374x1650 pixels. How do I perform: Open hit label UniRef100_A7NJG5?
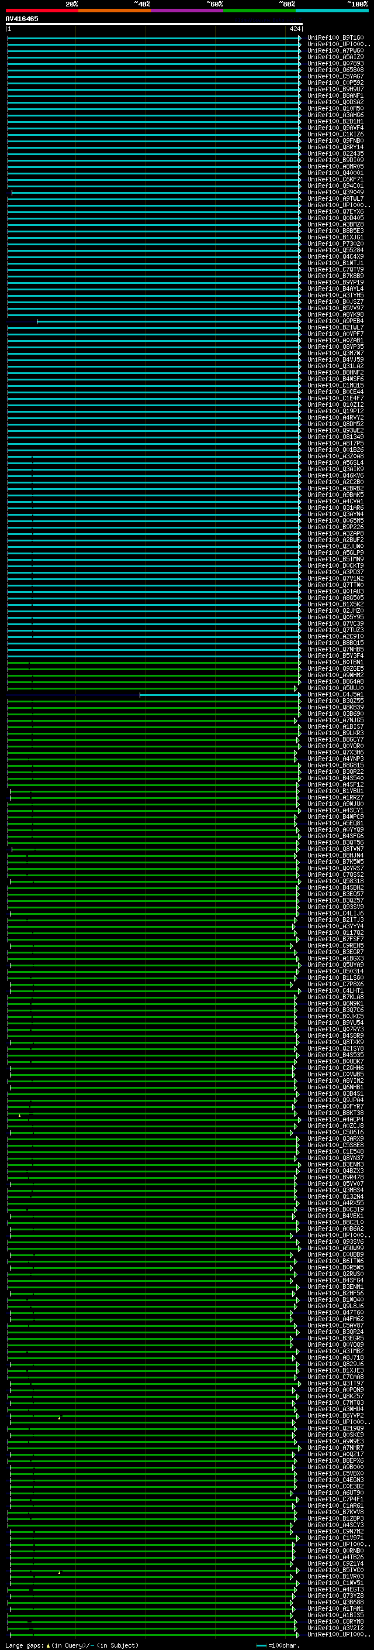click(x=335, y=720)
